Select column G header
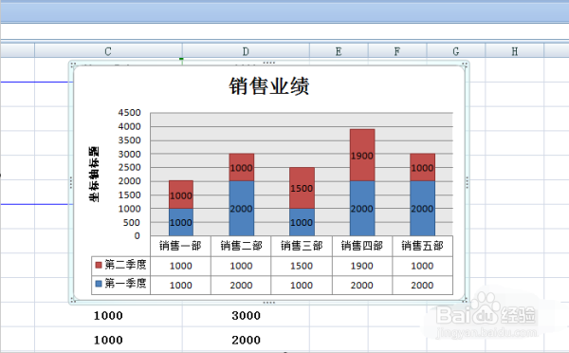 456,51
